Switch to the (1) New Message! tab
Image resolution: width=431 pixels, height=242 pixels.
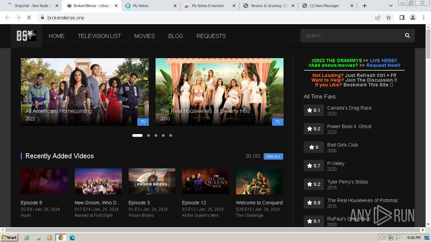[x=327, y=6]
